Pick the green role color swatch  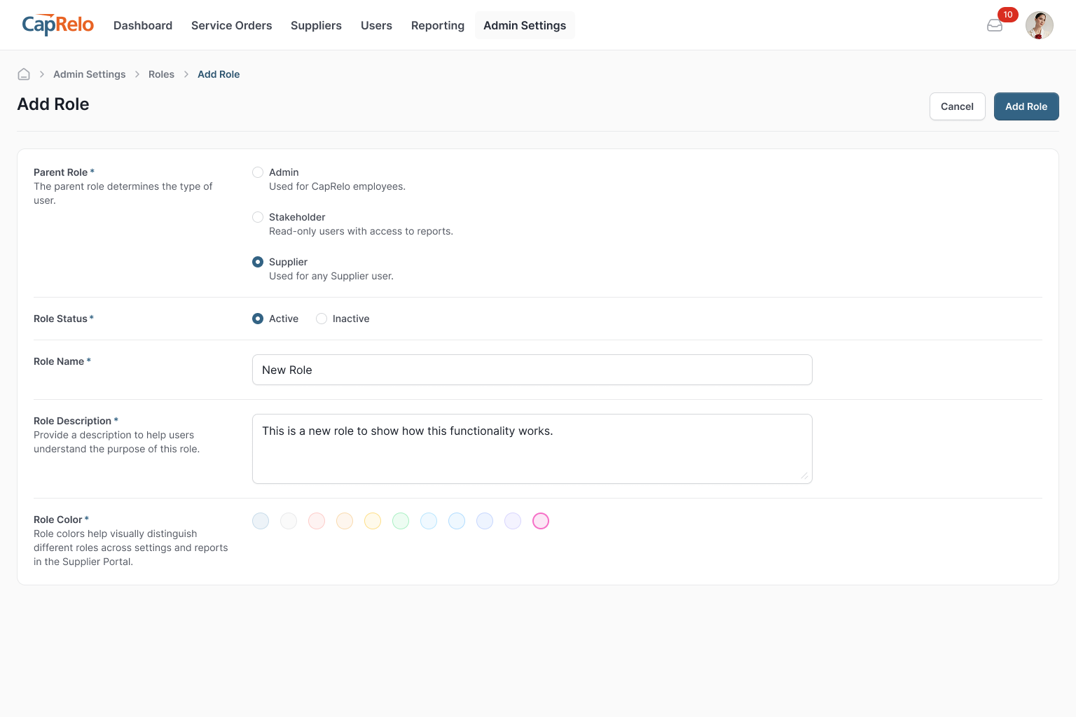(401, 521)
